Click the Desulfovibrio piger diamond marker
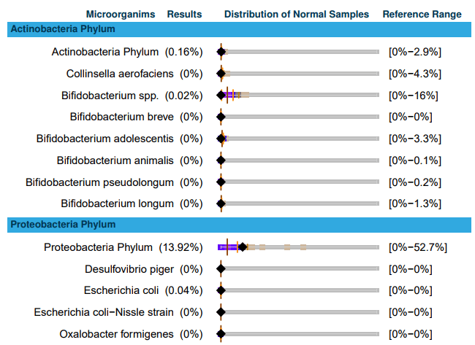The height and width of the screenshot is (345, 475). coord(221,269)
